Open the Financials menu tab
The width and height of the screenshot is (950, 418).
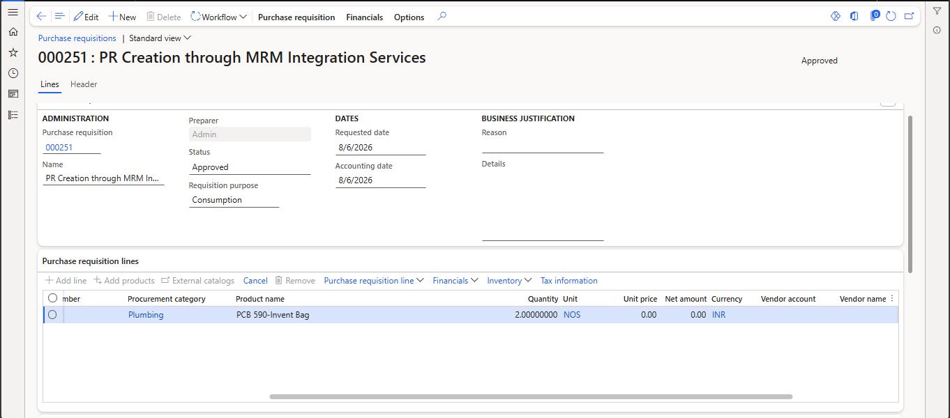tap(364, 17)
